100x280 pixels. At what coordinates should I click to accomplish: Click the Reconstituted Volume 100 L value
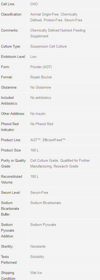[35, 177]
